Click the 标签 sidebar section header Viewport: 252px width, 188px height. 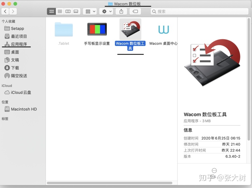click(5, 119)
